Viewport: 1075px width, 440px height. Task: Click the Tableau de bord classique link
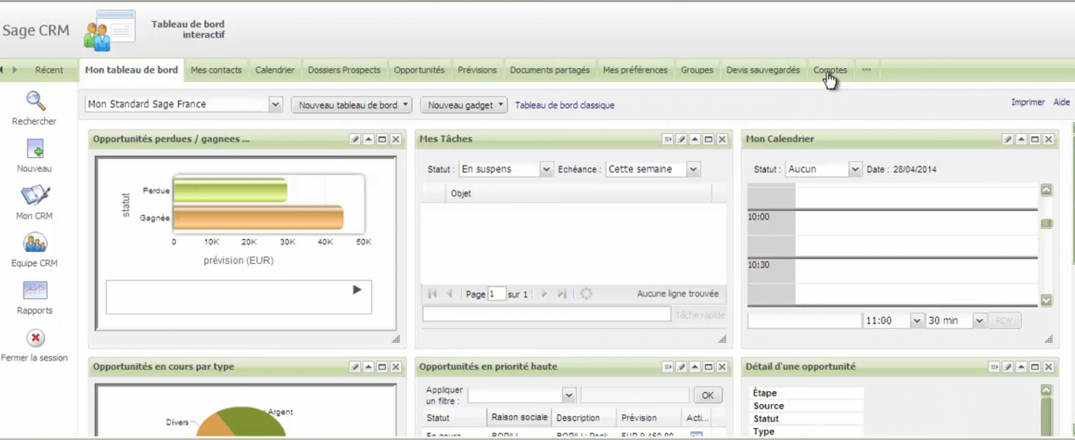(565, 105)
